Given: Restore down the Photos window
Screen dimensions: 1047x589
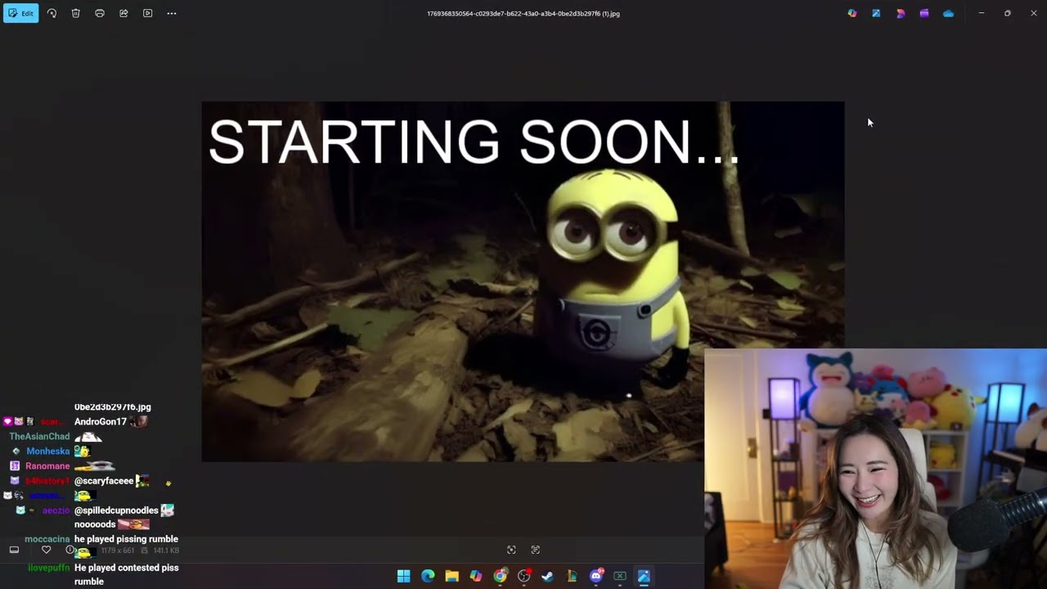Looking at the screenshot, I should tap(1008, 13).
